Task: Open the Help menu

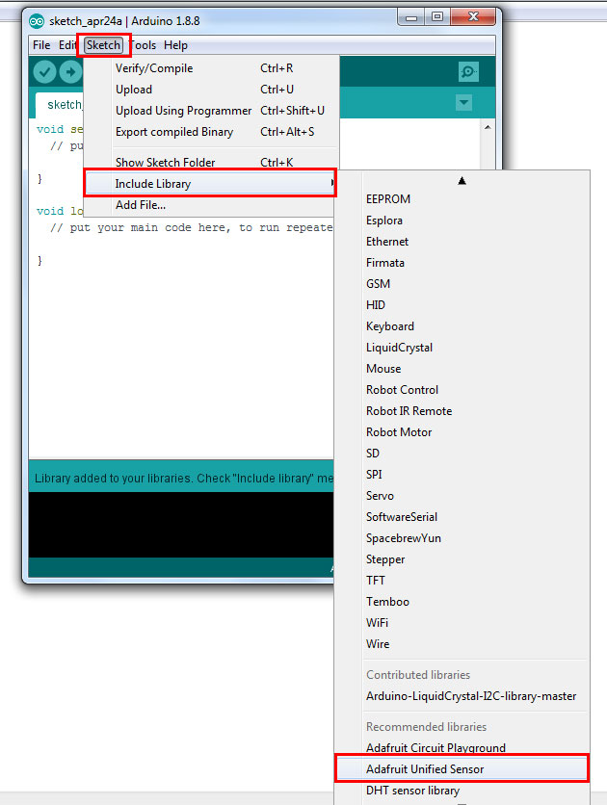Action: 175,45
